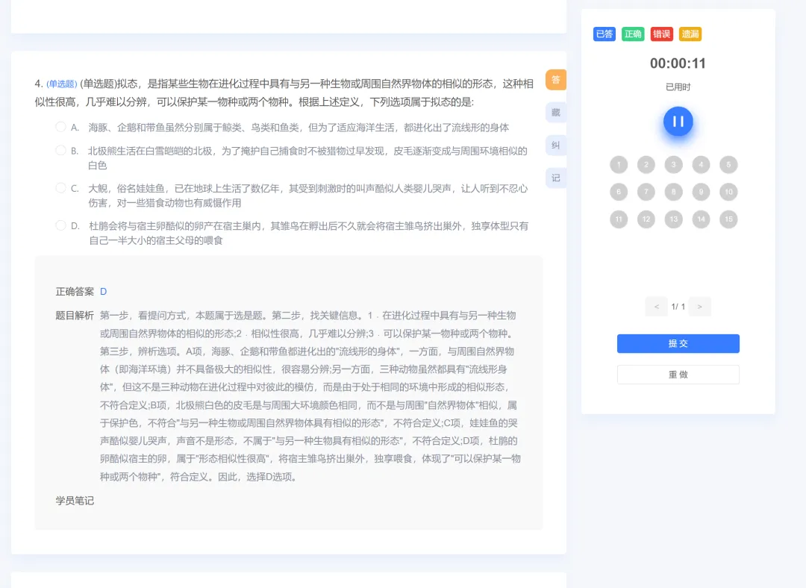Jump to question 1 circle

pyautogui.click(x=619, y=164)
